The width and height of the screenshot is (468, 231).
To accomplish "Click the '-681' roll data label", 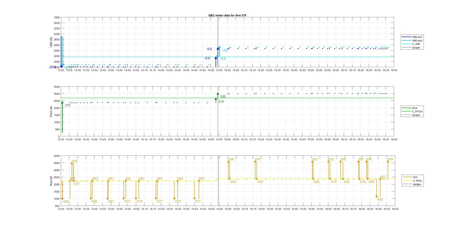I will [x=111, y=201].
